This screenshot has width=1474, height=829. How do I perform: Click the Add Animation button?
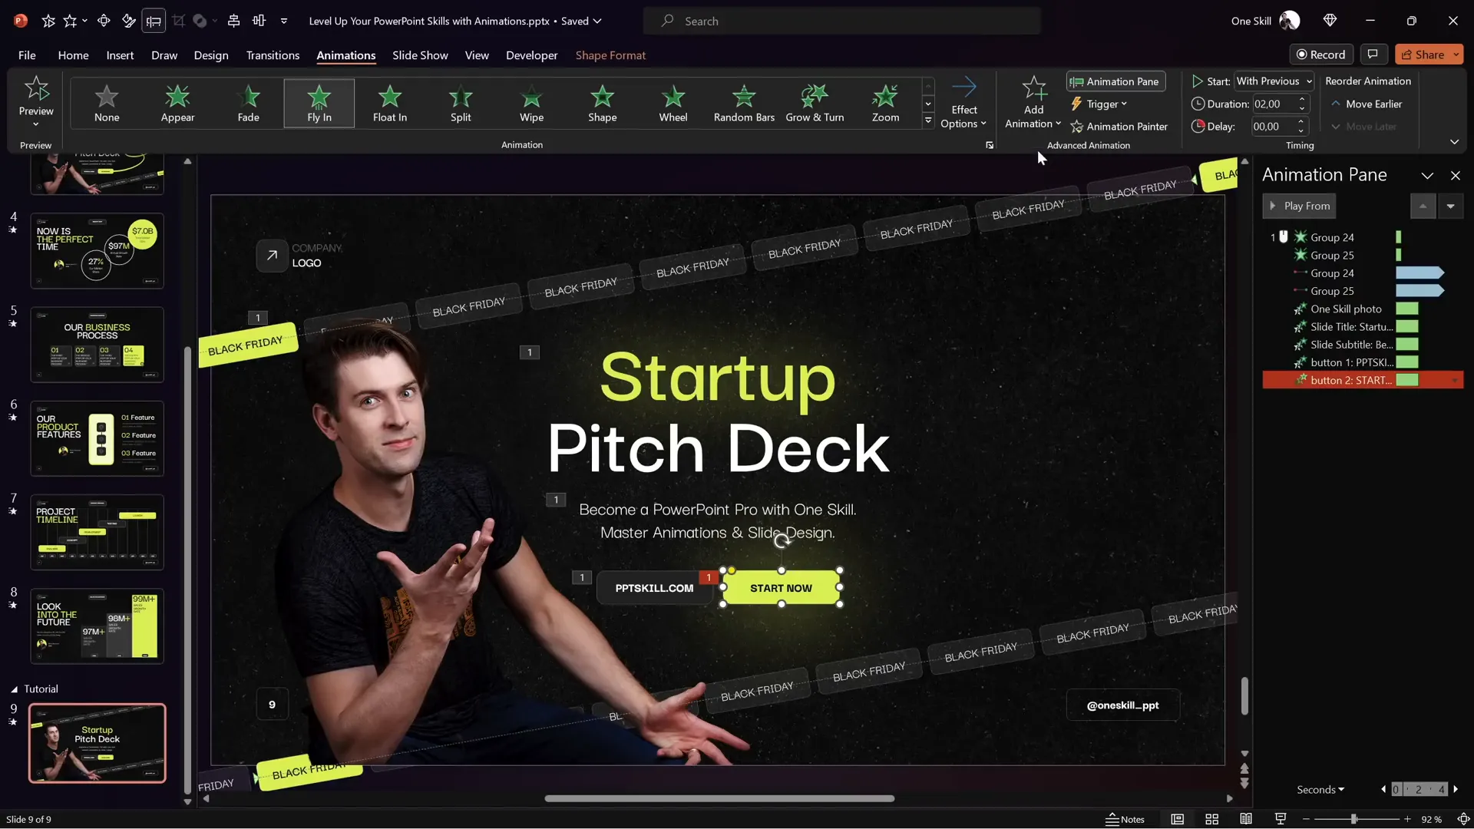(1032, 102)
